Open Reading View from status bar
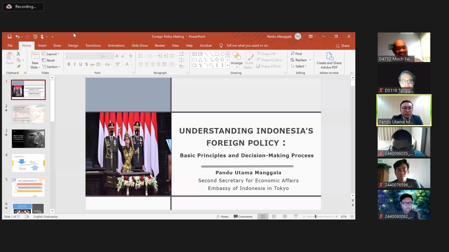449x252 pixels. [285, 217]
